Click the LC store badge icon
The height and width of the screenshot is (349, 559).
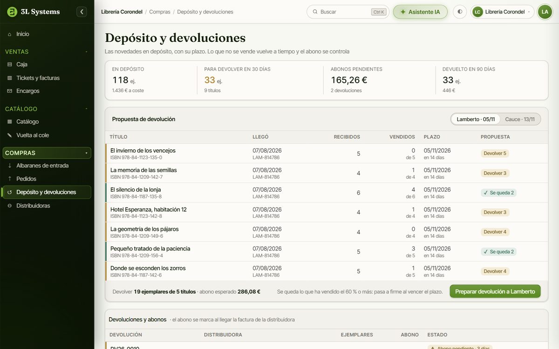coord(477,12)
